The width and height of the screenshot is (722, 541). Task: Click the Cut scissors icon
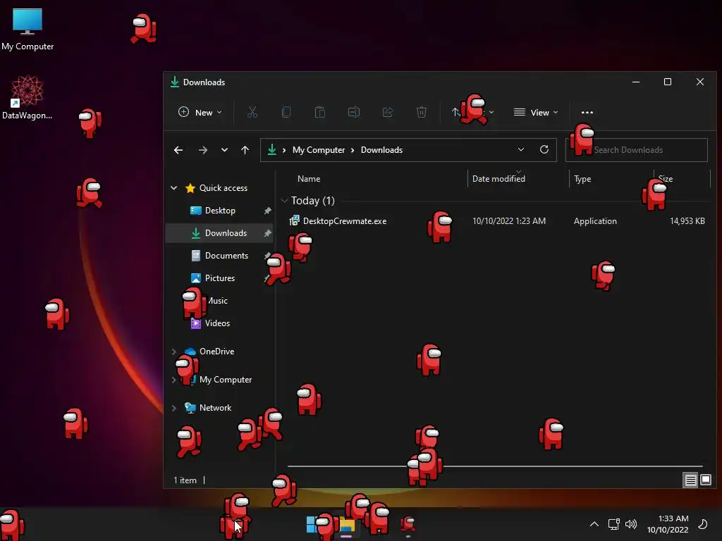point(252,112)
